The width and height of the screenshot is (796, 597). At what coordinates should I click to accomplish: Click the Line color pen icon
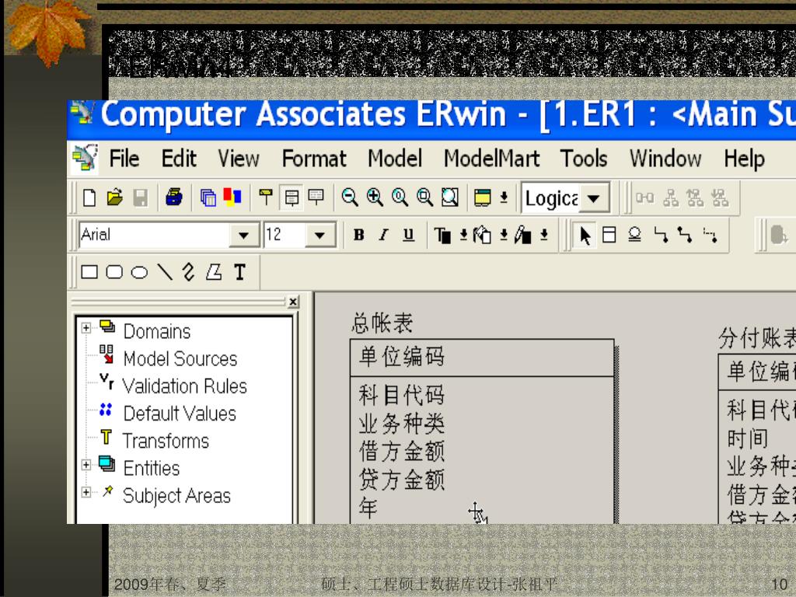pos(523,236)
